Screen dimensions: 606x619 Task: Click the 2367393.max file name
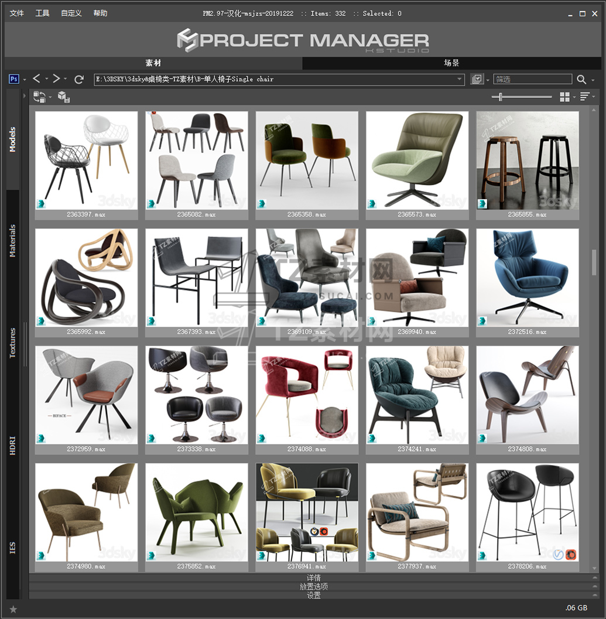196,332
